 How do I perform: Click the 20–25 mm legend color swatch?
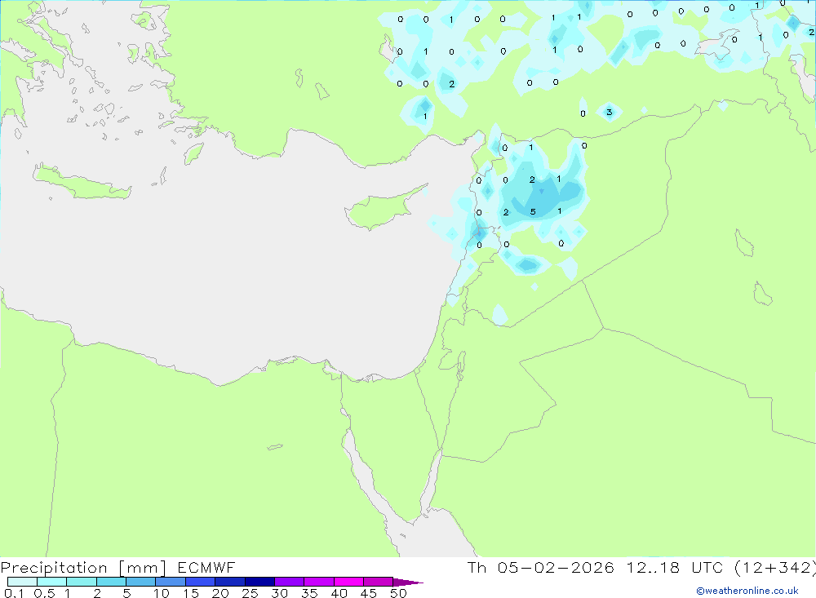(x=230, y=582)
